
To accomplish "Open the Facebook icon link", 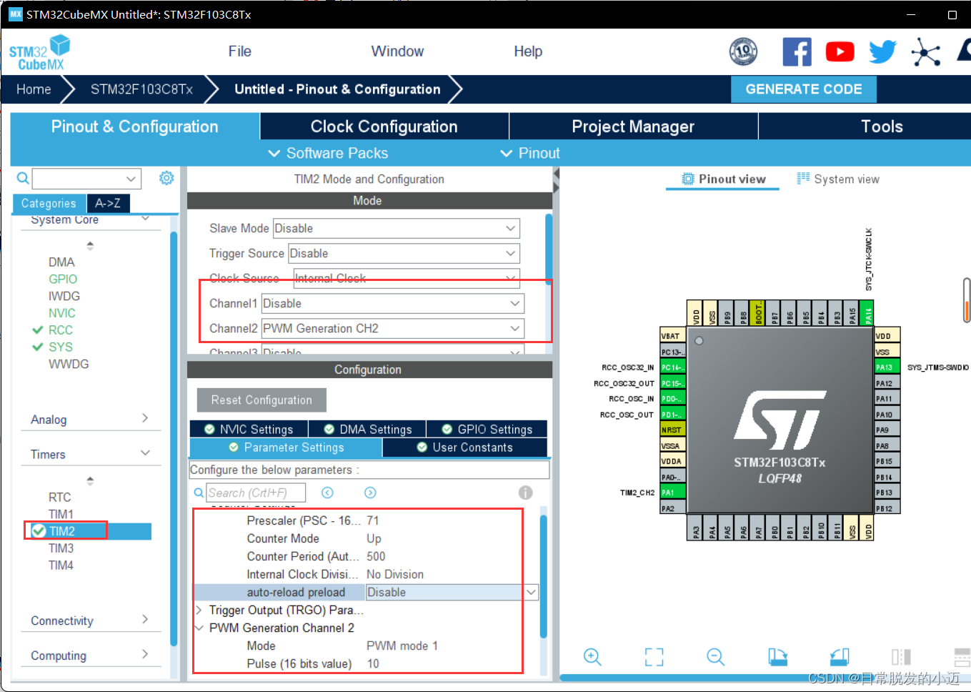I will (797, 52).
